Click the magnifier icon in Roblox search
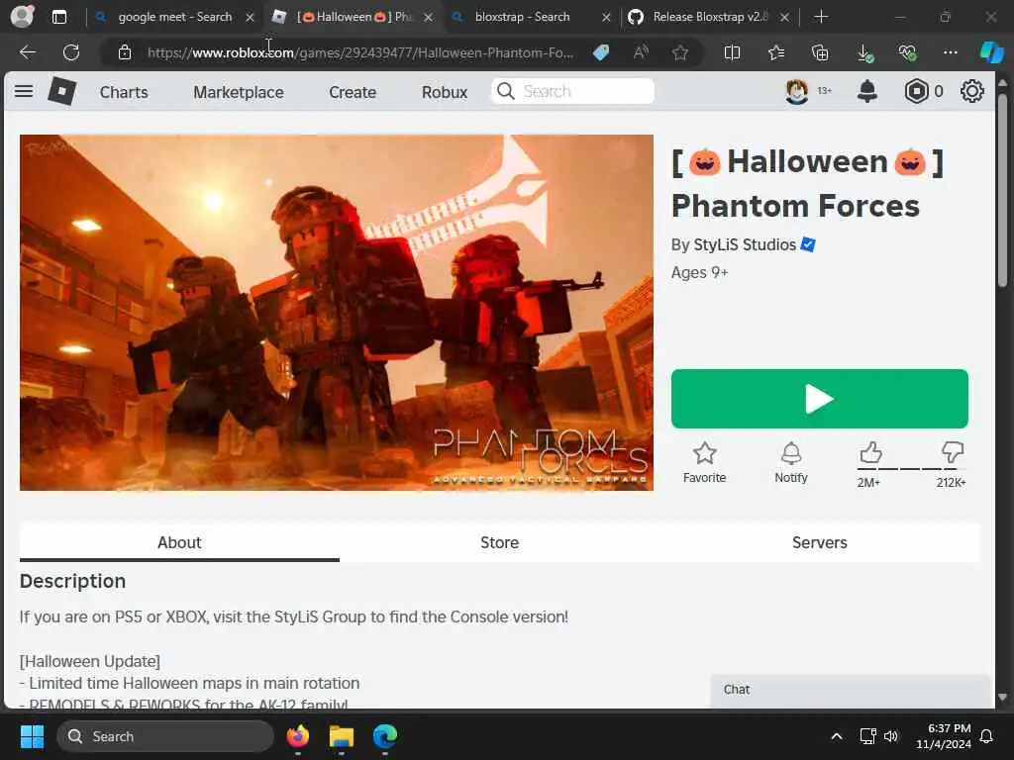The image size is (1014, 760). pos(506,91)
